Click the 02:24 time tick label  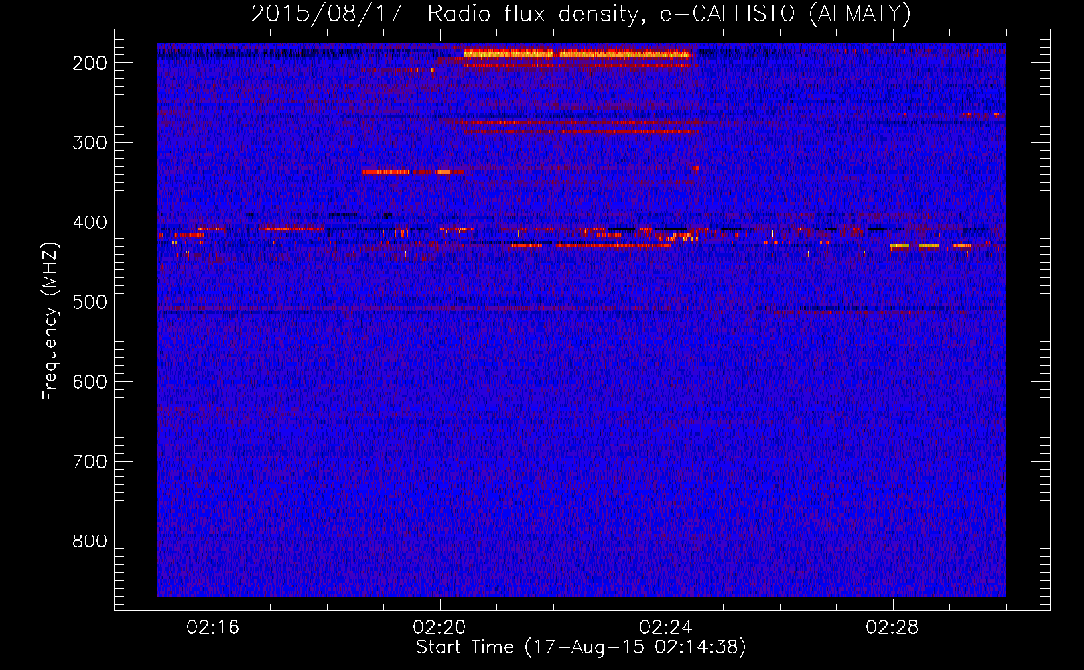[666, 628]
